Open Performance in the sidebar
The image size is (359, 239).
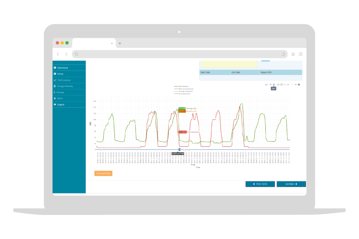coord(64,80)
